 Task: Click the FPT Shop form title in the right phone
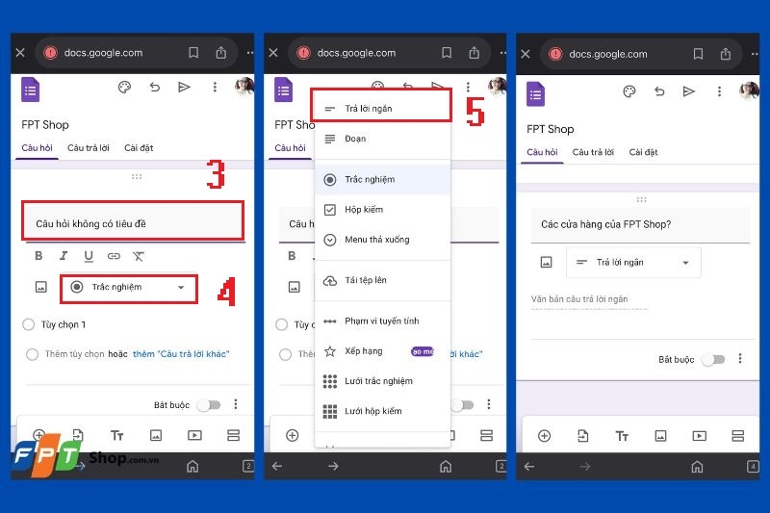click(550, 129)
